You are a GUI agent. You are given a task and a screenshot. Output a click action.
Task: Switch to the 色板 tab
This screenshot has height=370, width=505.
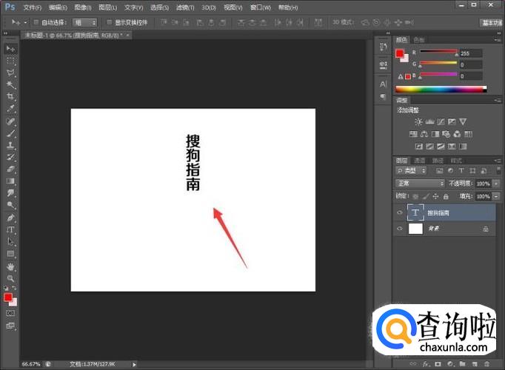[x=419, y=39]
